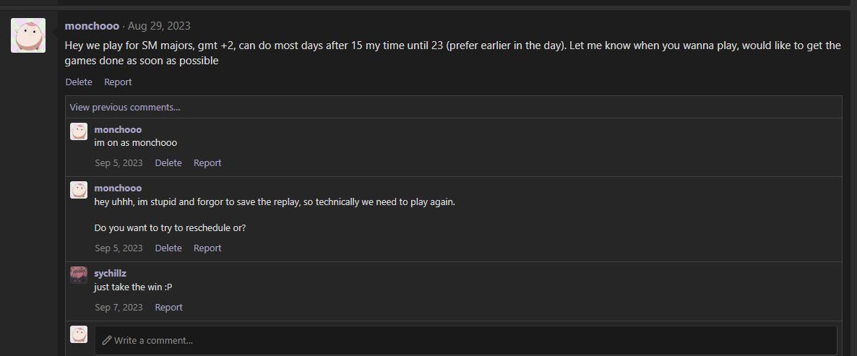The width and height of the screenshot is (857, 356).
Task: Click monchooo's large avatar on the main post
Action: tap(29, 35)
